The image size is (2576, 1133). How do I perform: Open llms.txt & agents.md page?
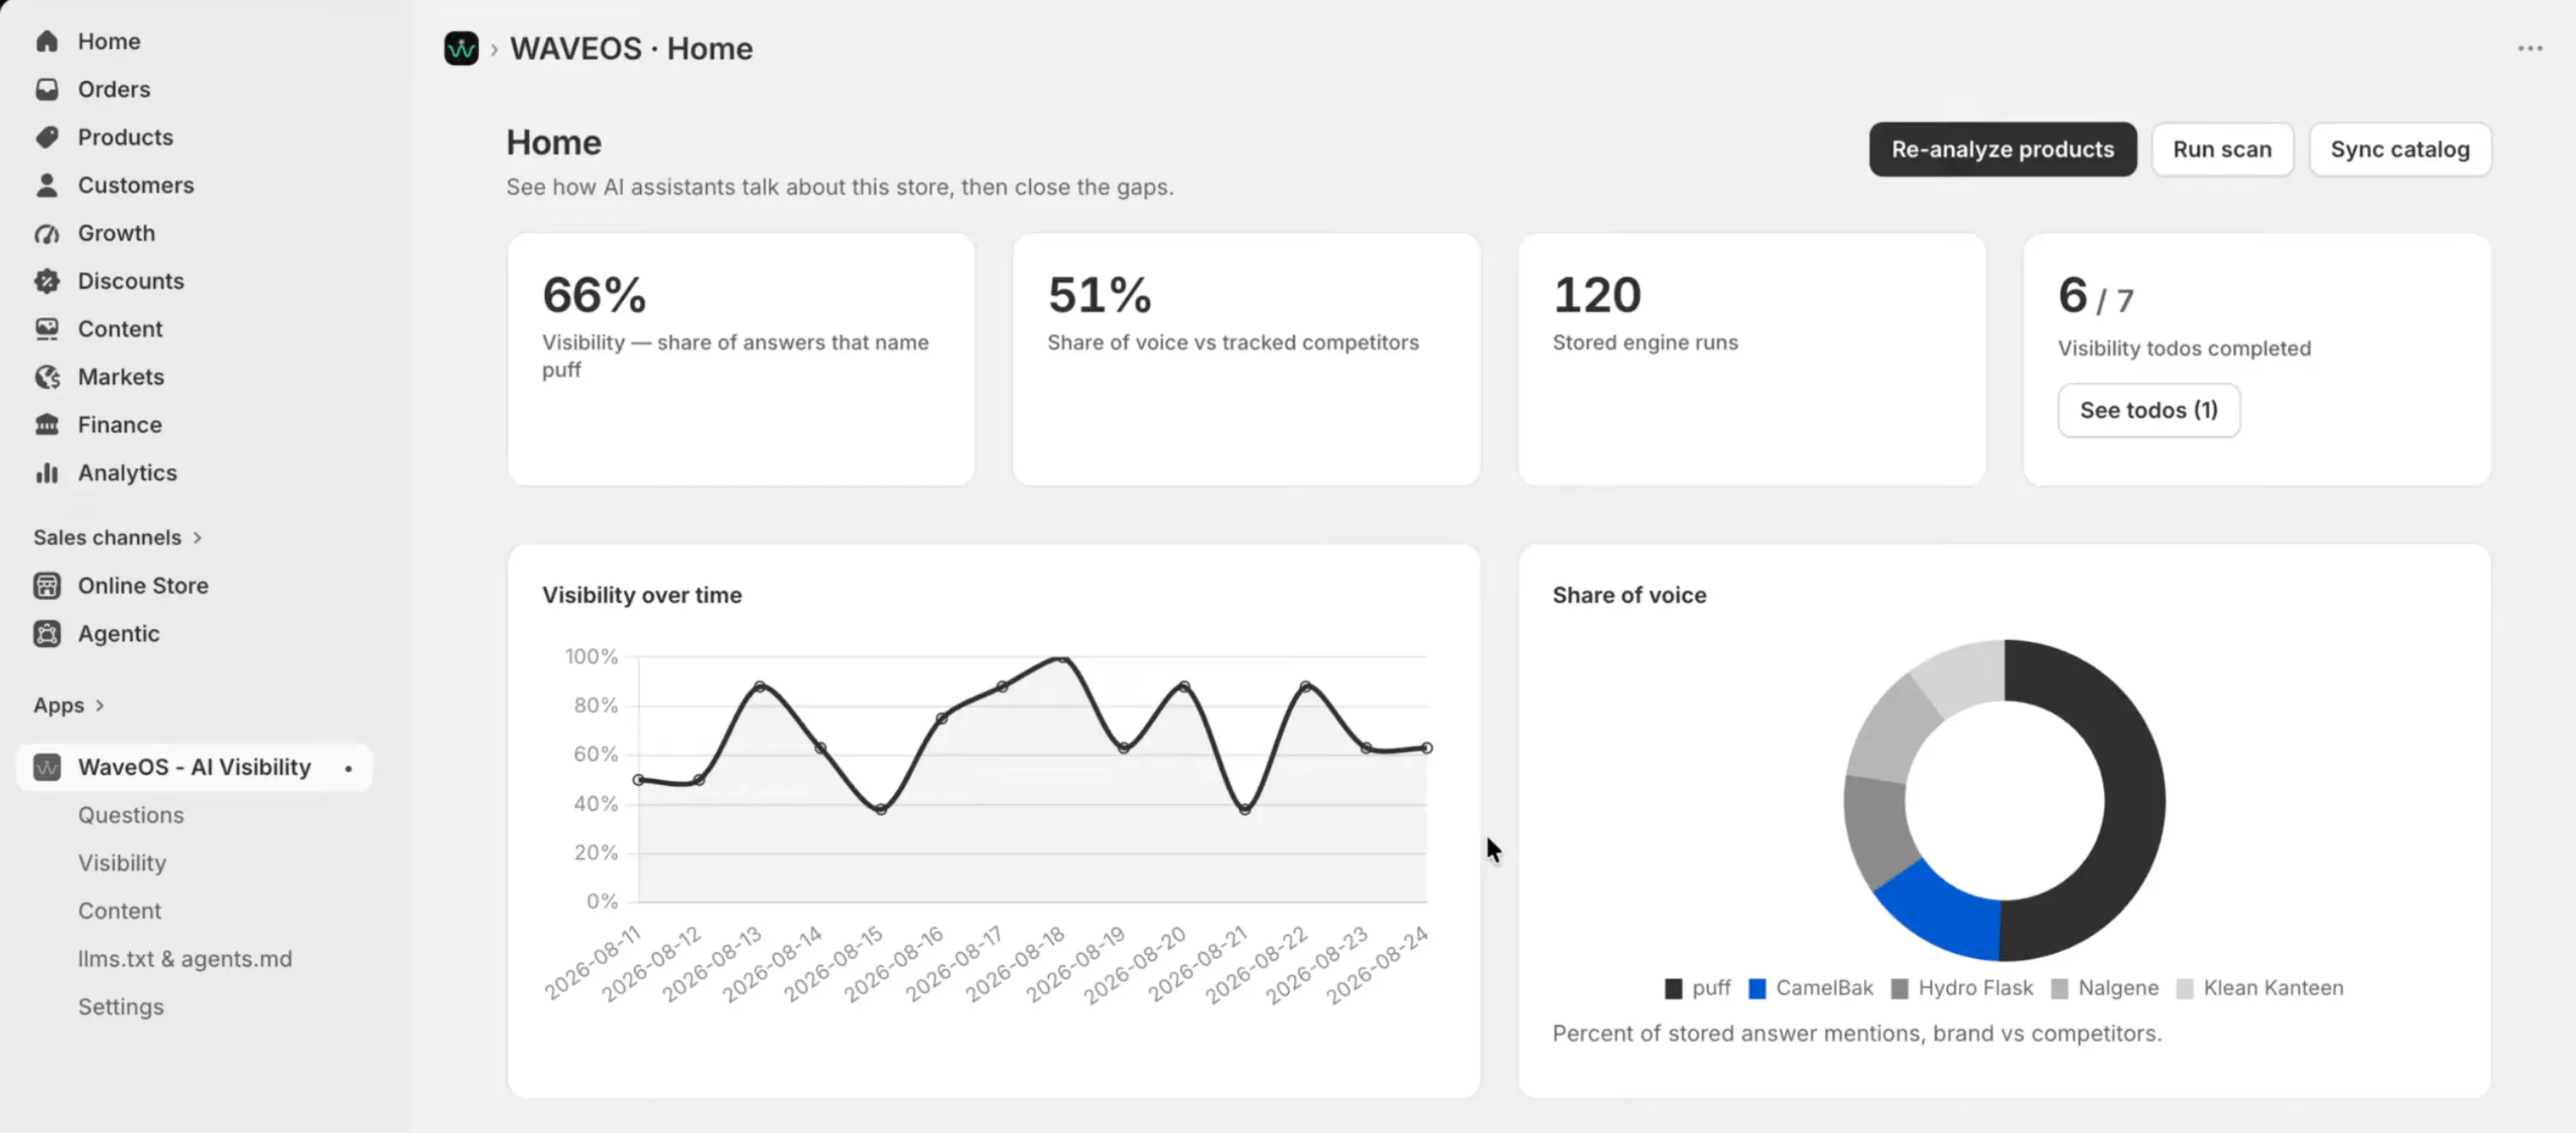coord(185,959)
